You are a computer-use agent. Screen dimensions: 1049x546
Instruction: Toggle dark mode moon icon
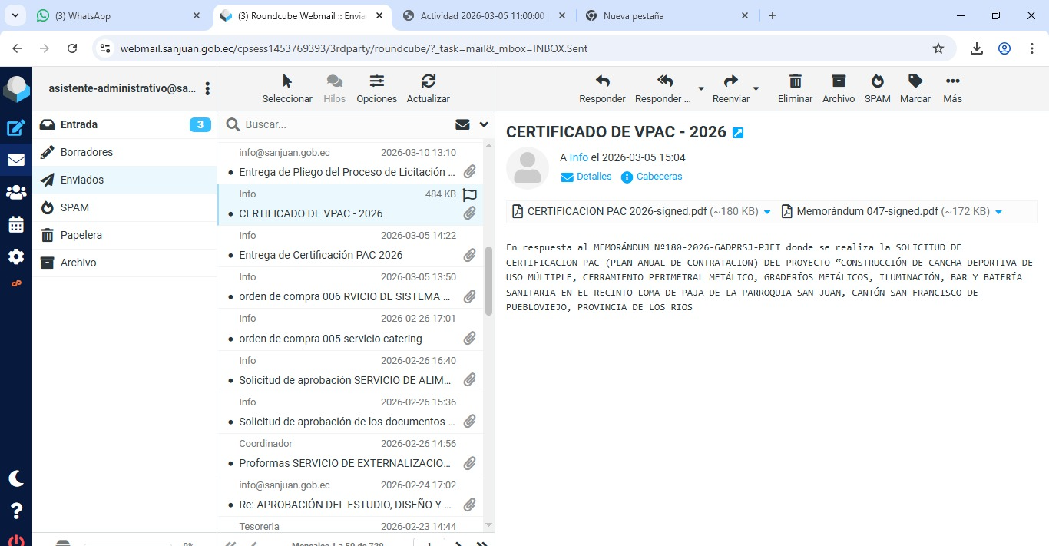coord(16,478)
